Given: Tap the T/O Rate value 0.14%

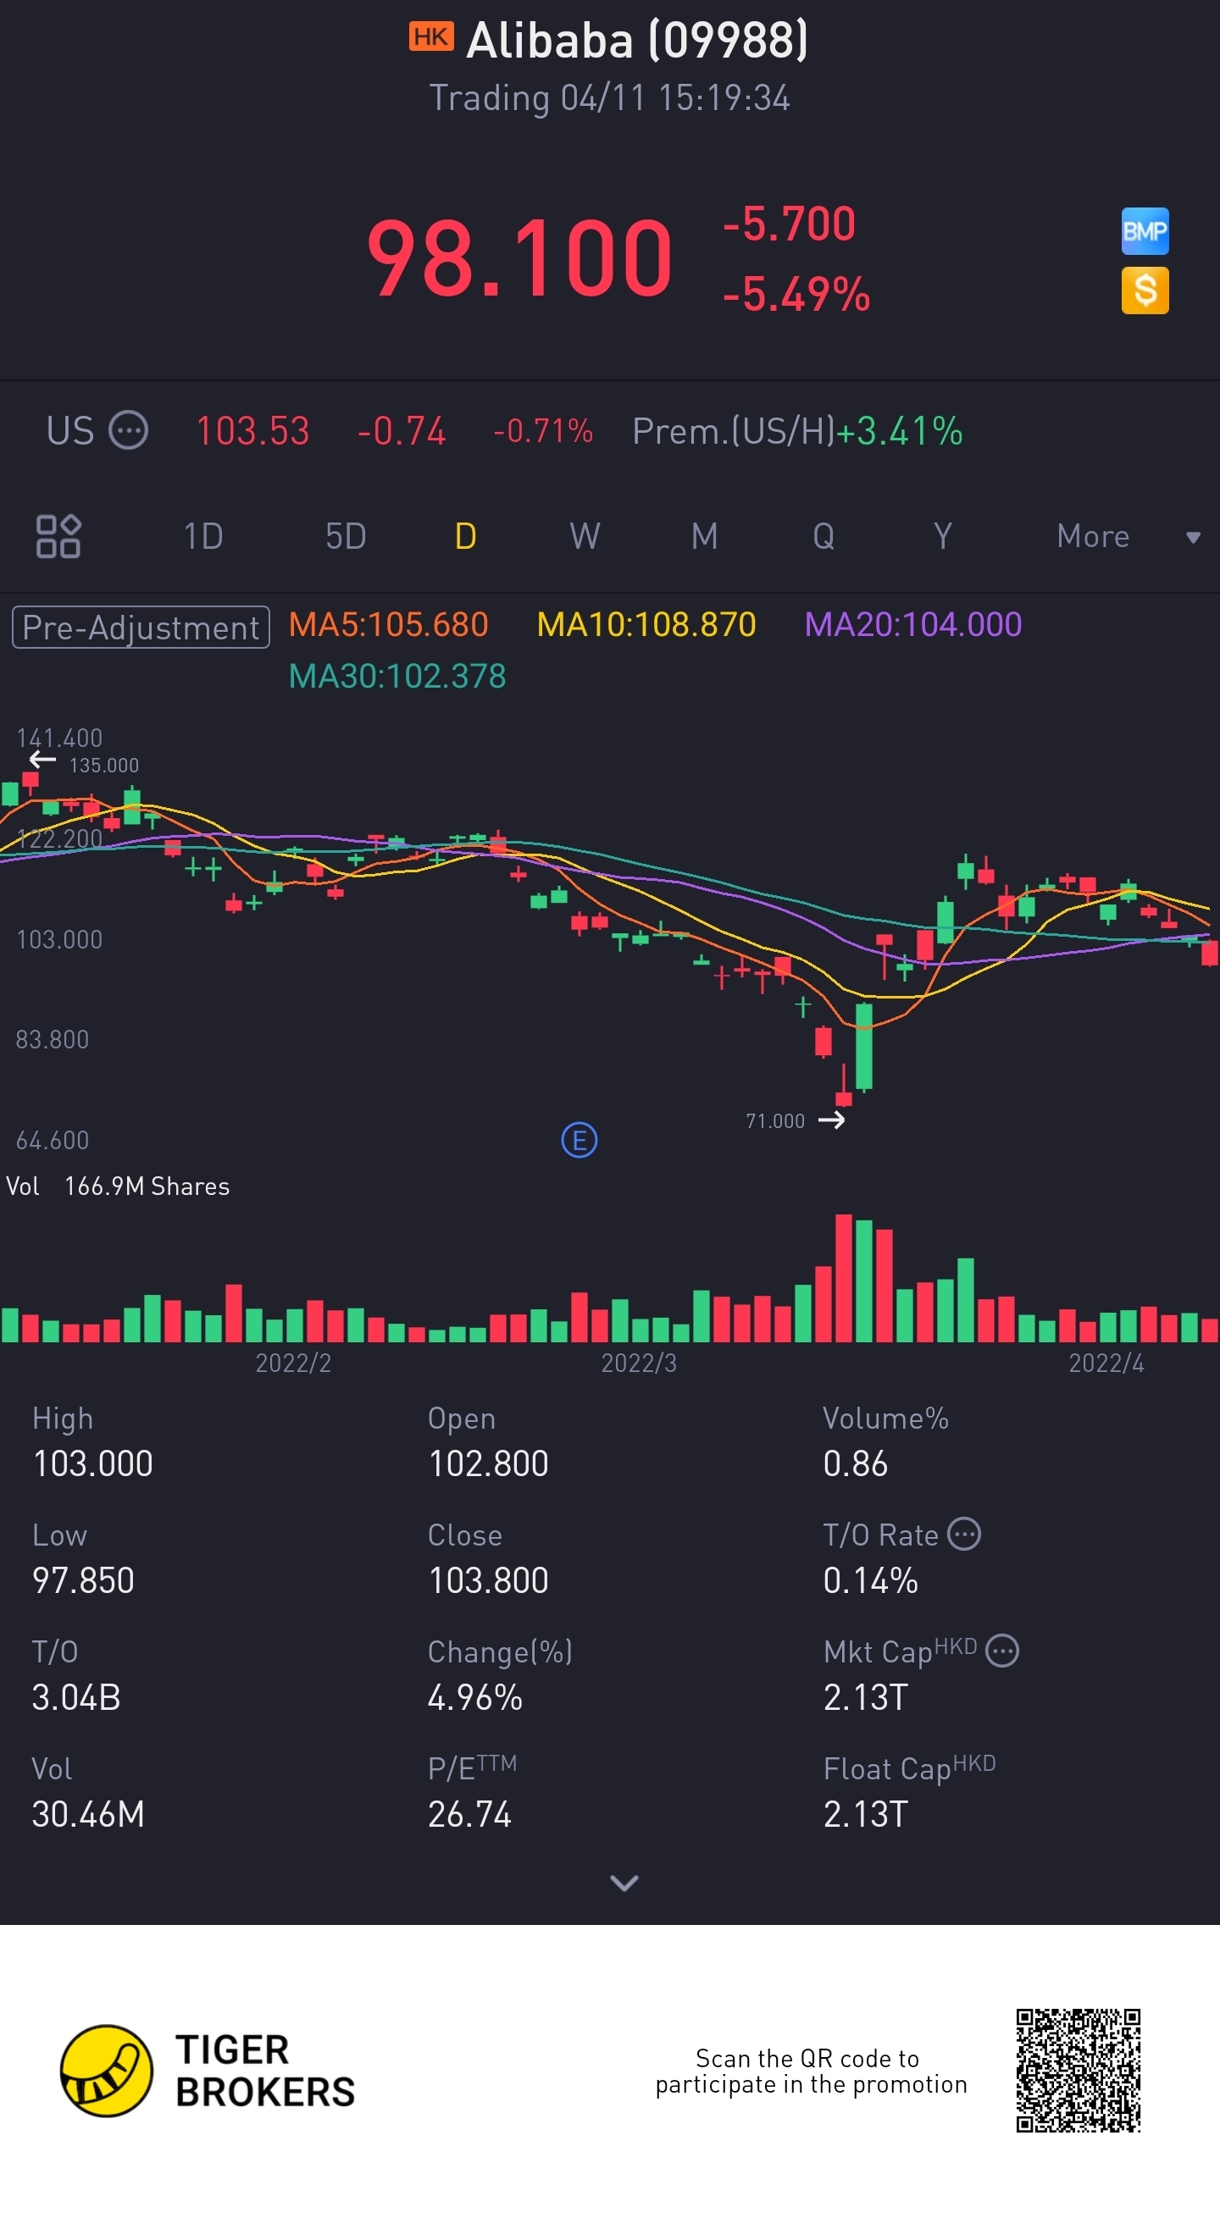Looking at the screenshot, I should click(x=870, y=1580).
